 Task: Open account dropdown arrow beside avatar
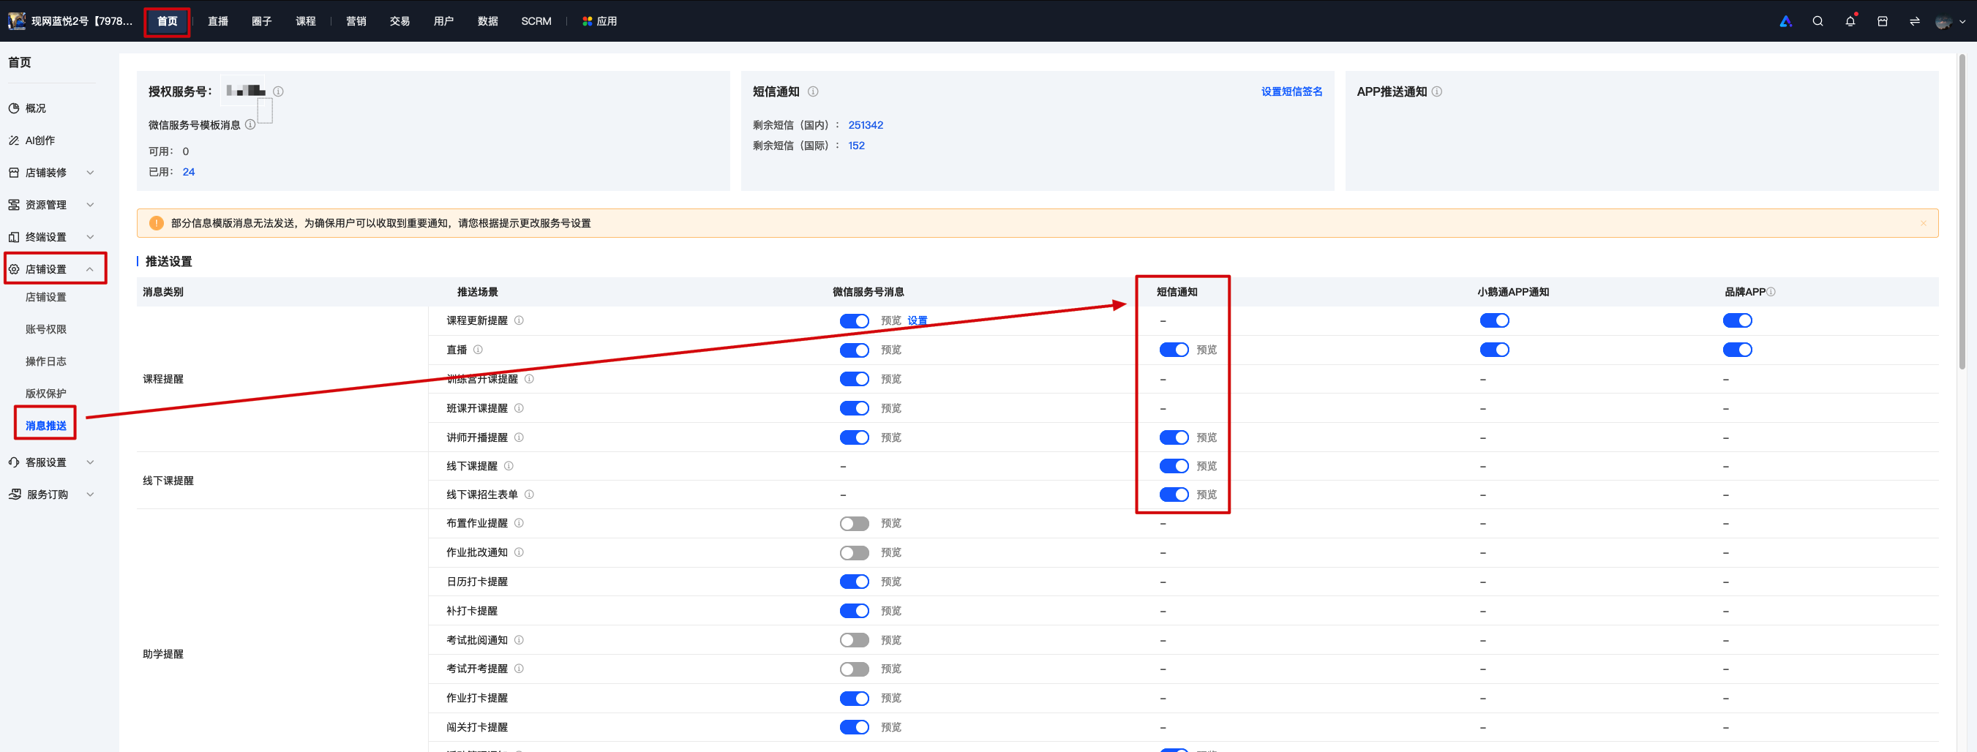(1962, 21)
